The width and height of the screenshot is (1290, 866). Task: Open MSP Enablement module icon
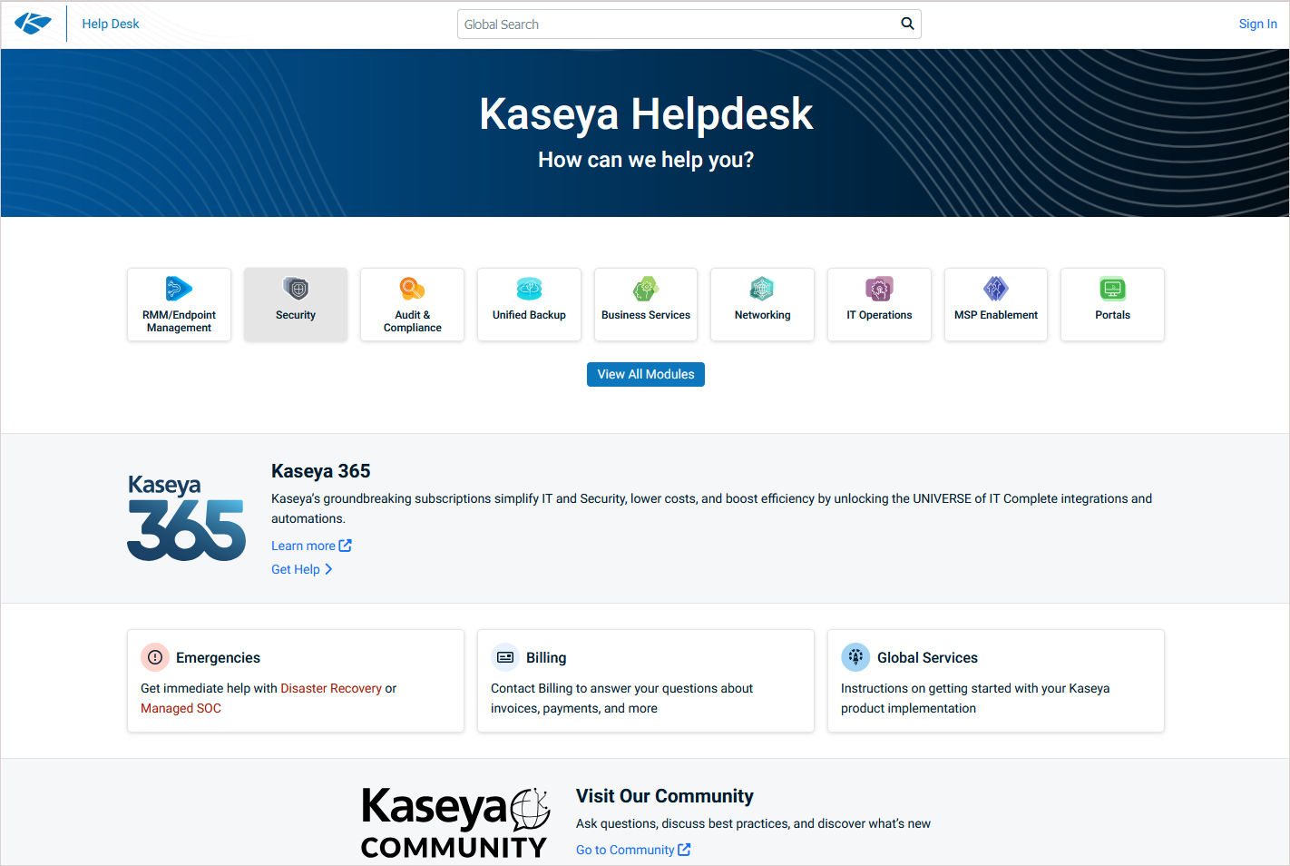tap(996, 289)
